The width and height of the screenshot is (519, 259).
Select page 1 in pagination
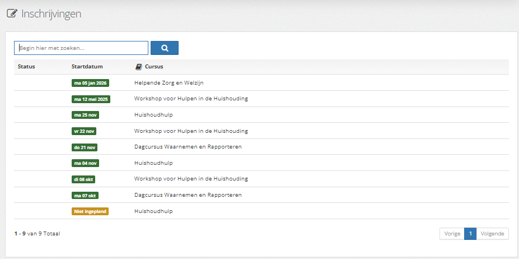(x=470, y=233)
